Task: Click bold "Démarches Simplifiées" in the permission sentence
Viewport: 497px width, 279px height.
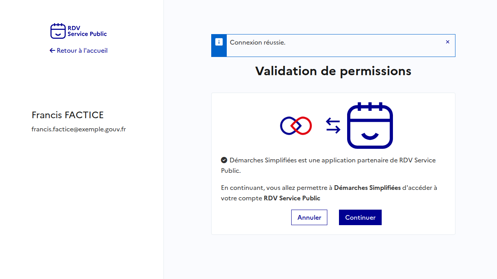Action: pos(367,188)
